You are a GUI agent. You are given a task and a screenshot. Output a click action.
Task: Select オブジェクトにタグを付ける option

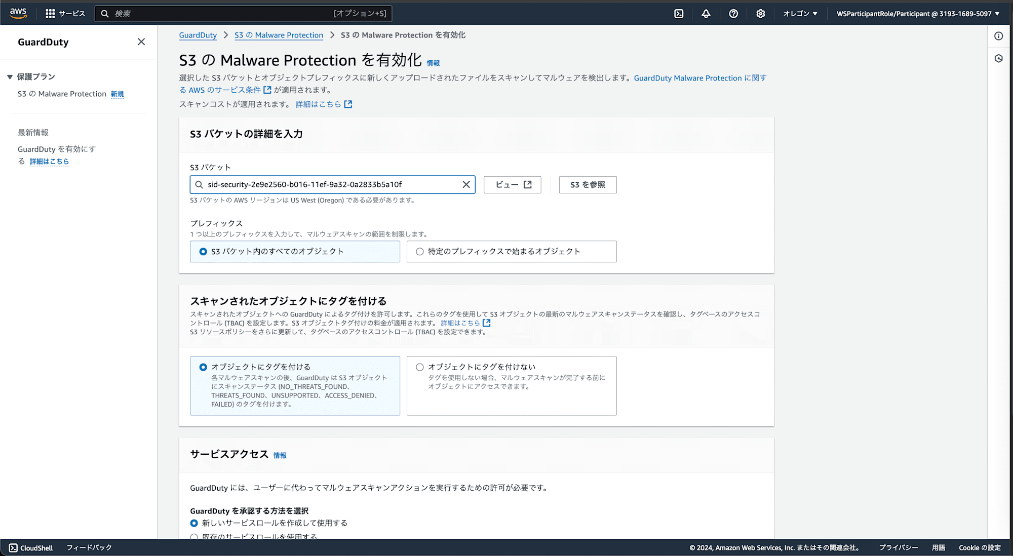(295, 386)
